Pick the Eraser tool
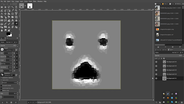The height and width of the screenshot is (104, 184). click(13, 24)
